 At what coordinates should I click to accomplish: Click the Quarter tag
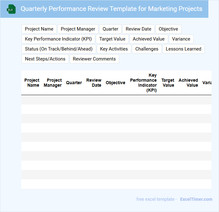coord(110,29)
